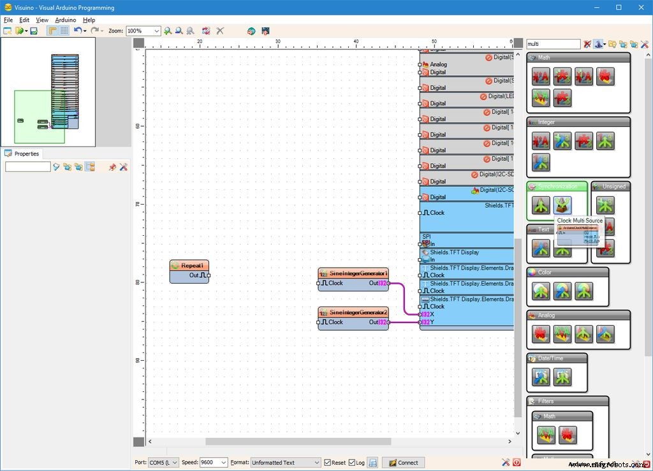This screenshot has height=471, width=653.
Task: Type in the component search field showing multi
Action: pyautogui.click(x=552, y=44)
